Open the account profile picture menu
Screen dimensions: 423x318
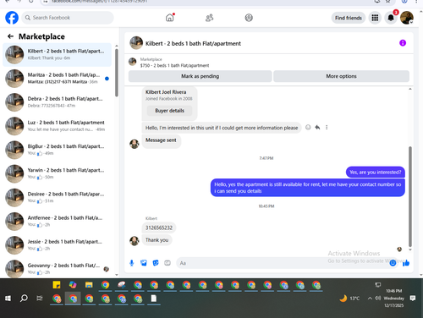point(407,18)
